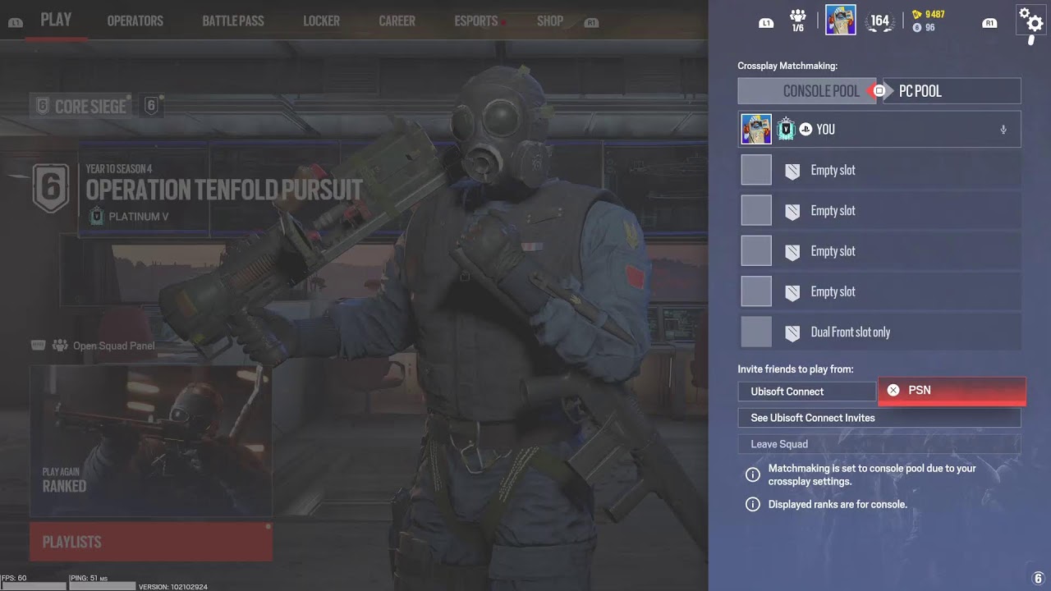The width and height of the screenshot is (1051, 591).
Task: Open the renown currency 9487 counter
Action: tap(928, 14)
